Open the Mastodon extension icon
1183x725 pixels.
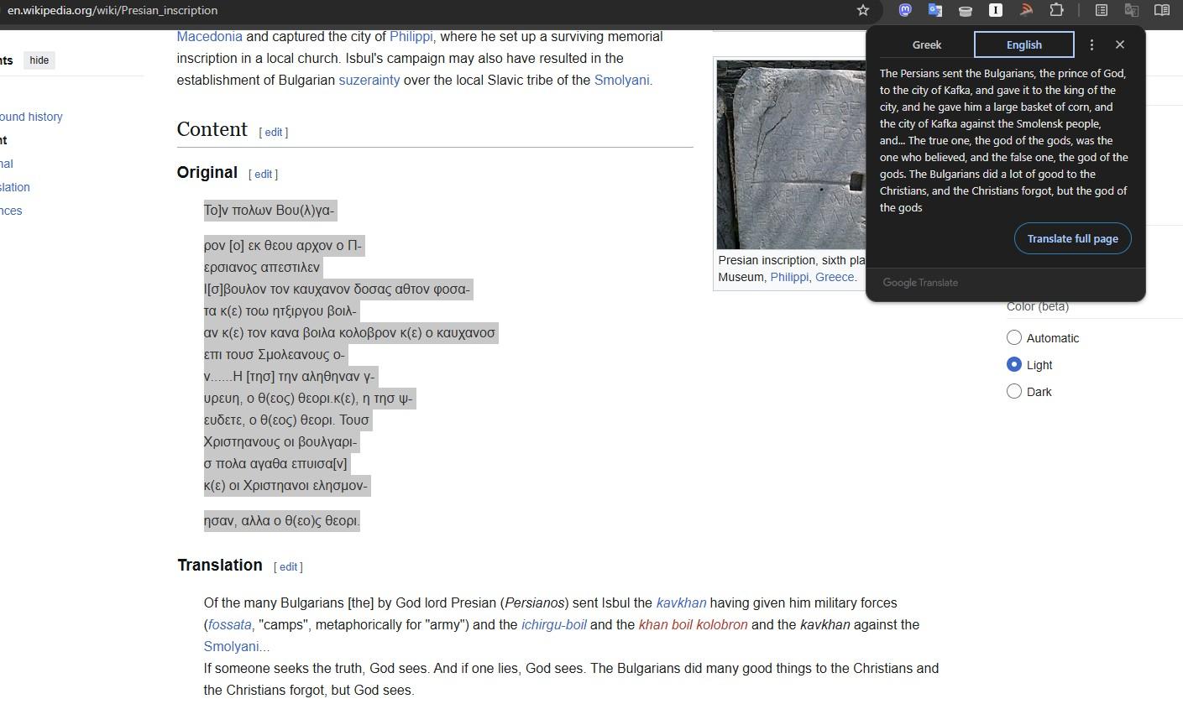click(905, 10)
